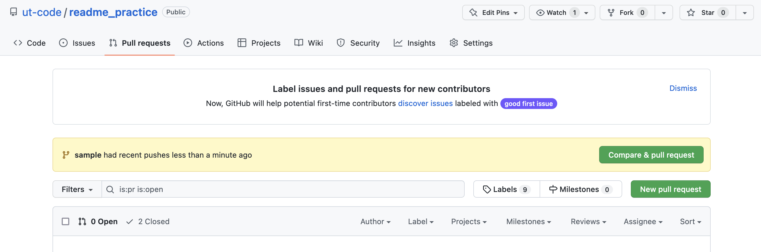Image resolution: width=761 pixels, height=252 pixels.
Task: Open Actions via the play circle icon
Action: pyautogui.click(x=188, y=43)
